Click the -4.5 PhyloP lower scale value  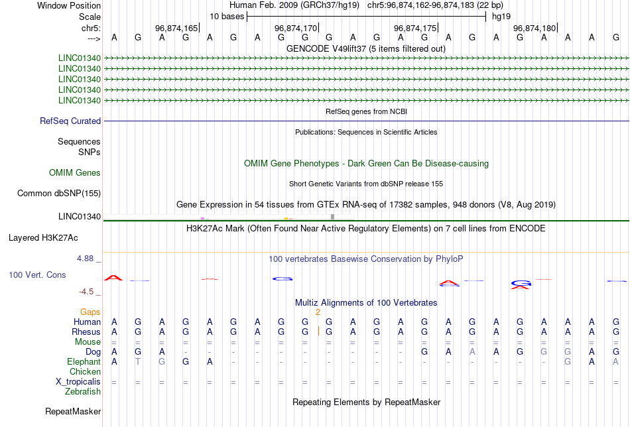pyautogui.click(x=86, y=292)
